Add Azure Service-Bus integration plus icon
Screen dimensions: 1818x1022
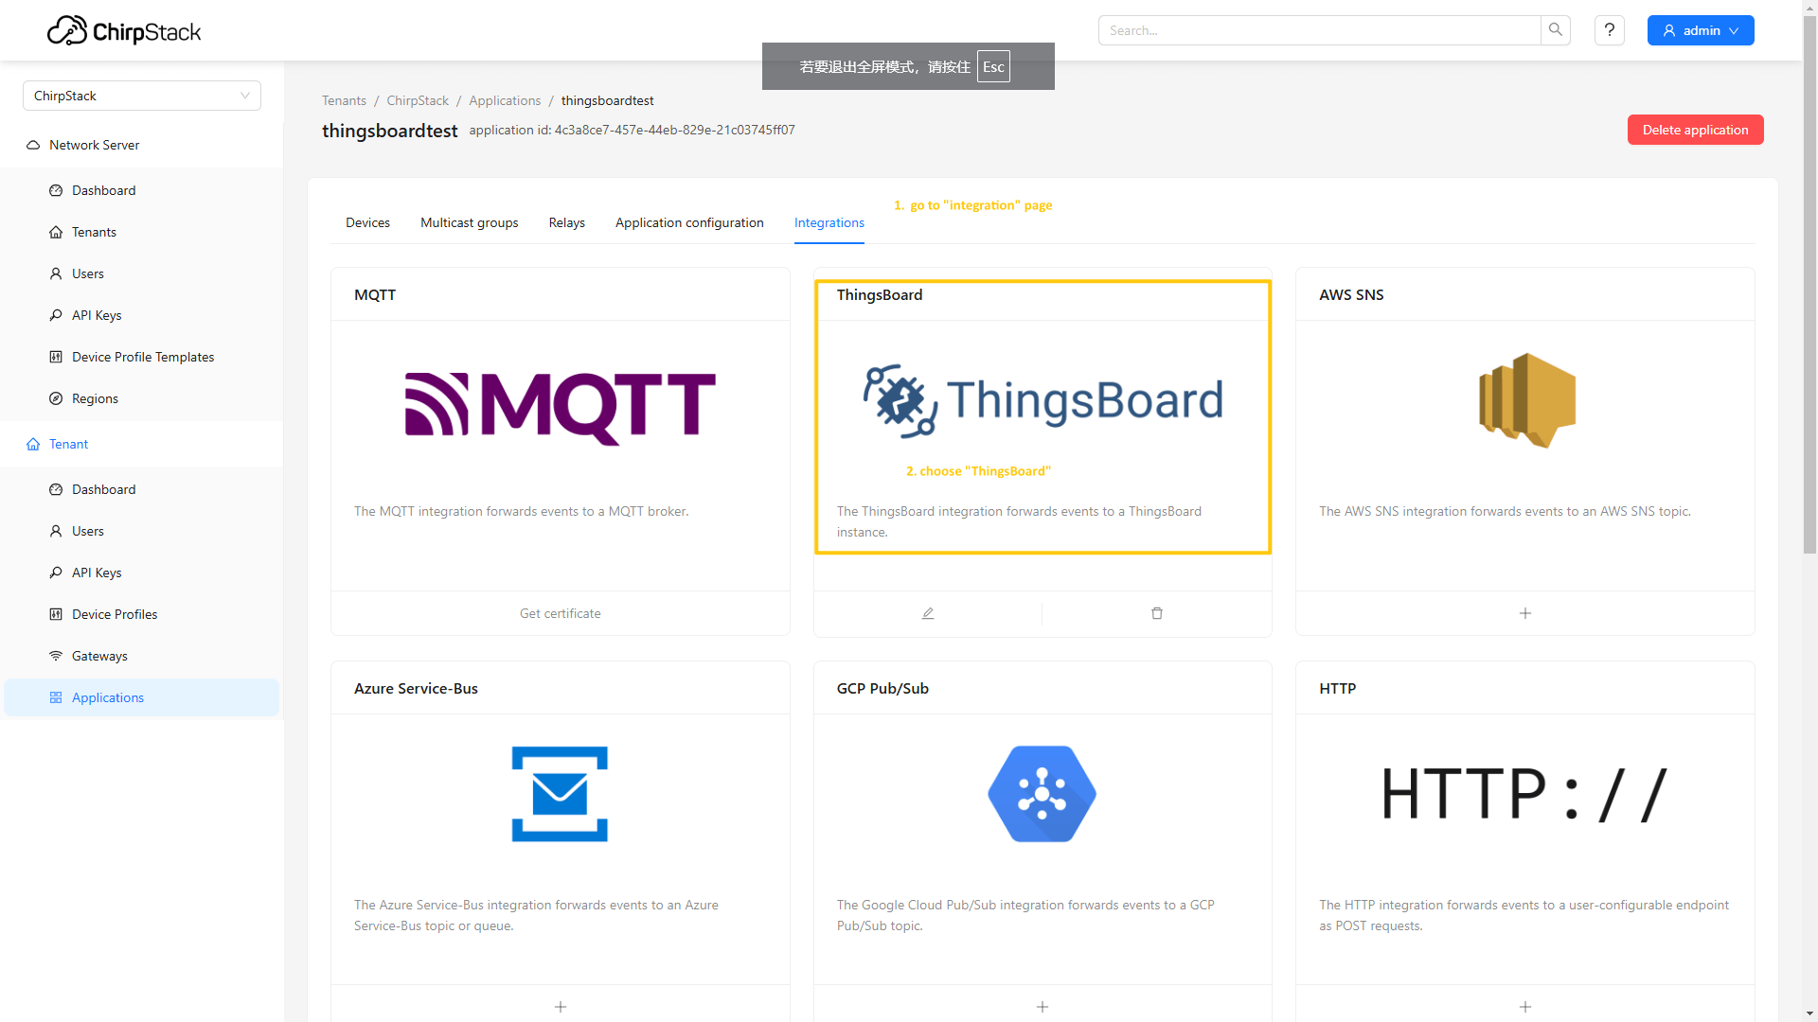tap(560, 1007)
